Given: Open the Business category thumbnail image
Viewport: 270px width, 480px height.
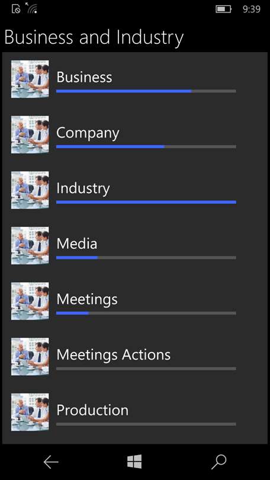Looking at the screenshot, I should pyautogui.click(x=30, y=79).
